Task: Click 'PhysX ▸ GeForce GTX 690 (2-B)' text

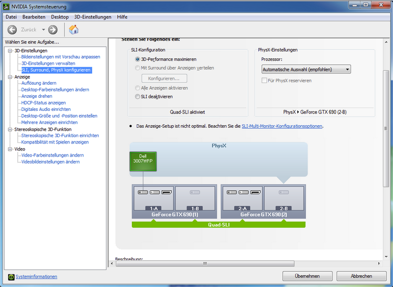Action: (315, 112)
